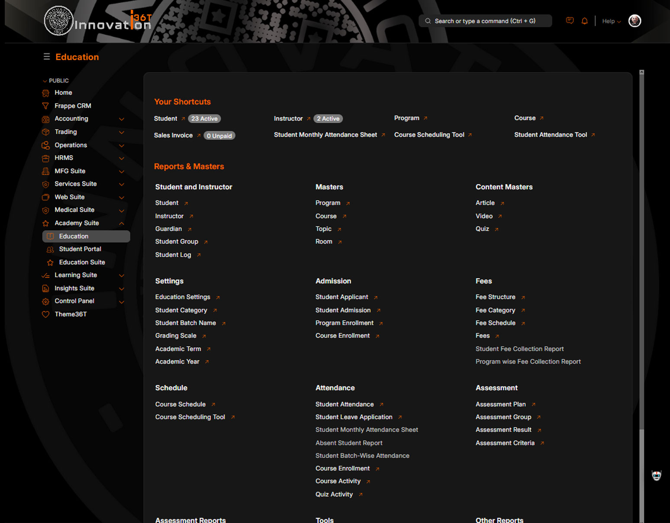Open the Help dropdown menu
The image size is (670, 523).
[611, 21]
